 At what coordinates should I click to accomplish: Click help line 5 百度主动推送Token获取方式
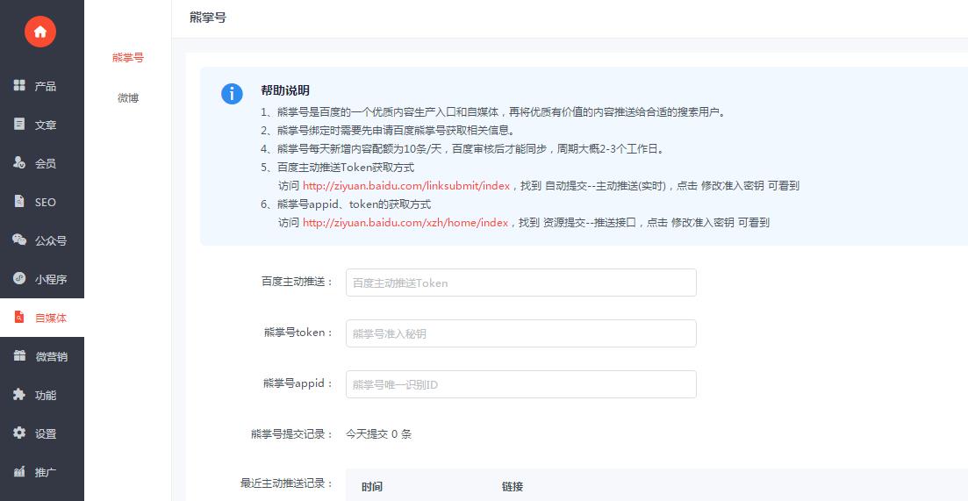tap(337, 168)
